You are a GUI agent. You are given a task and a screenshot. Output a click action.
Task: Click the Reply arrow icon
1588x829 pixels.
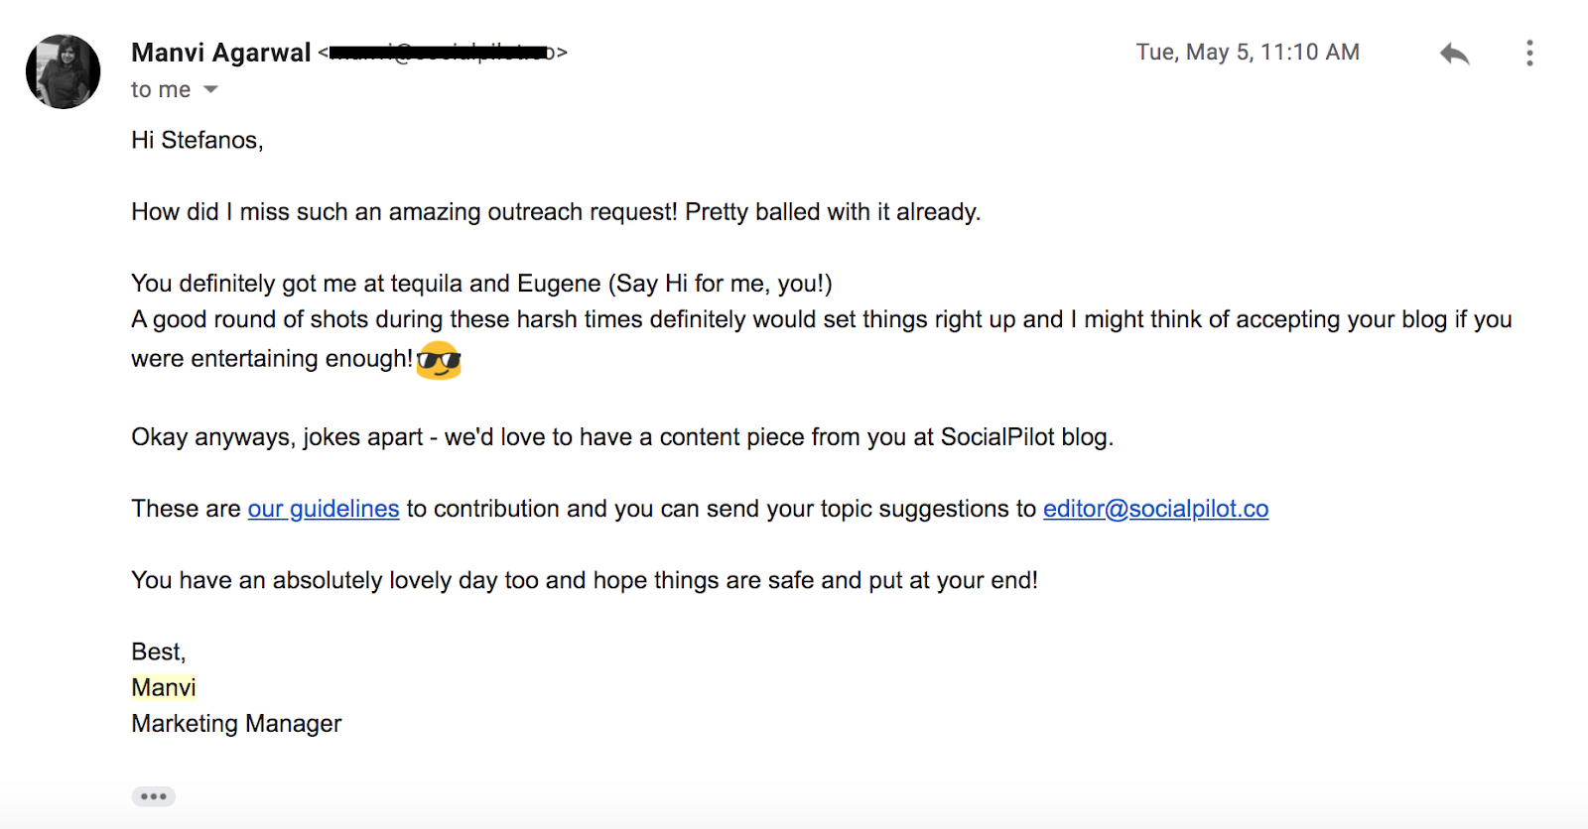pyautogui.click(x=1454, y=54)
